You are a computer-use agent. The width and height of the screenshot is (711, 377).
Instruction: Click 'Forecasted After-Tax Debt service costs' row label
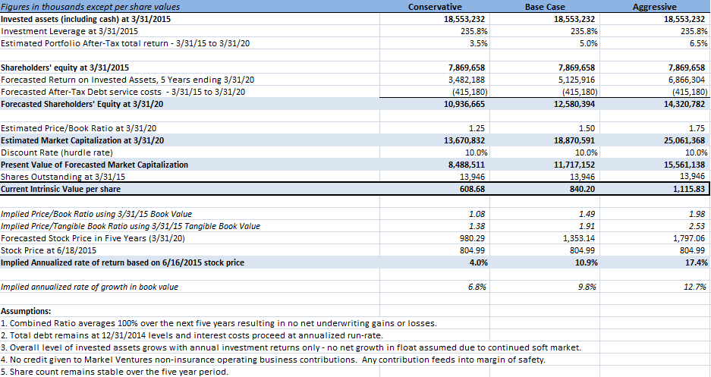coord(123,92)
